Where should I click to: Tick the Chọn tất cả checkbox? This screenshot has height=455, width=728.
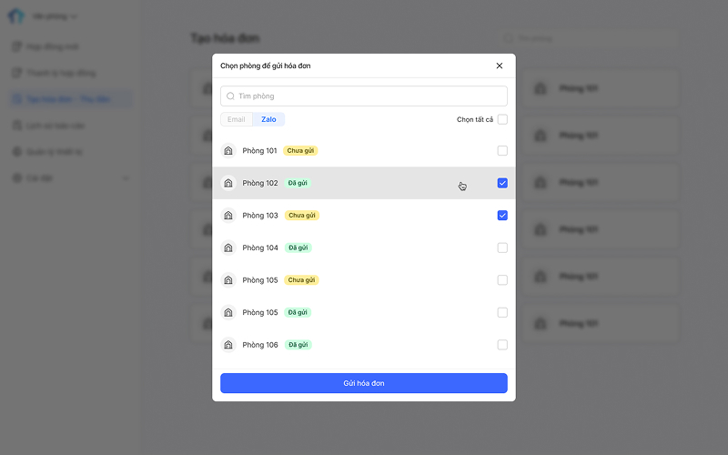pyautogui.click(x=502, y=119)
